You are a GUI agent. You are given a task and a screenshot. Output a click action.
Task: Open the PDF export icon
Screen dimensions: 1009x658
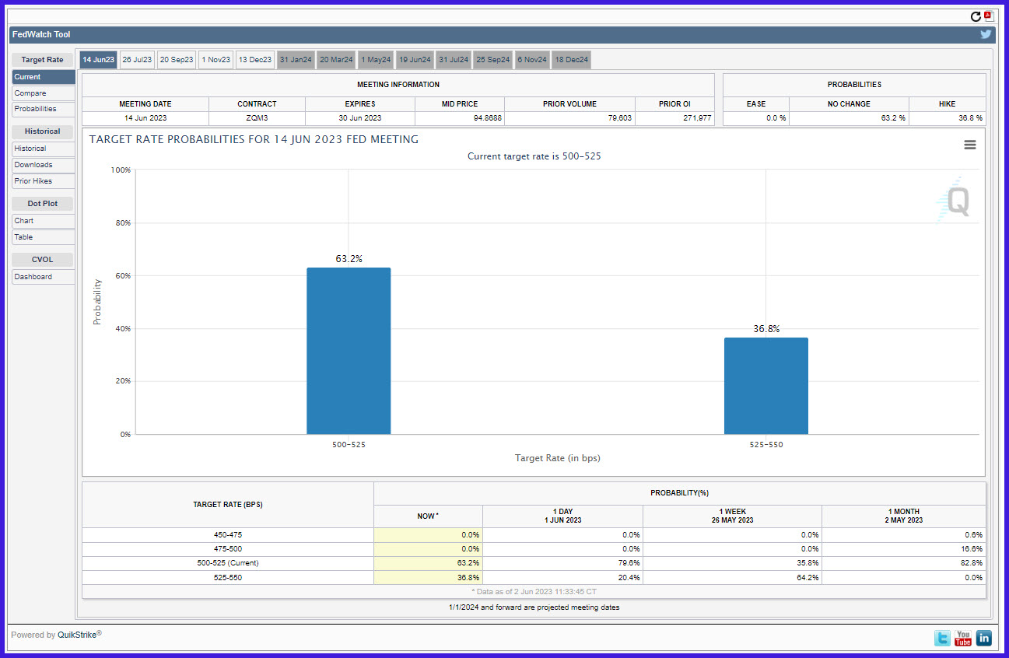(x=988, y=16)
